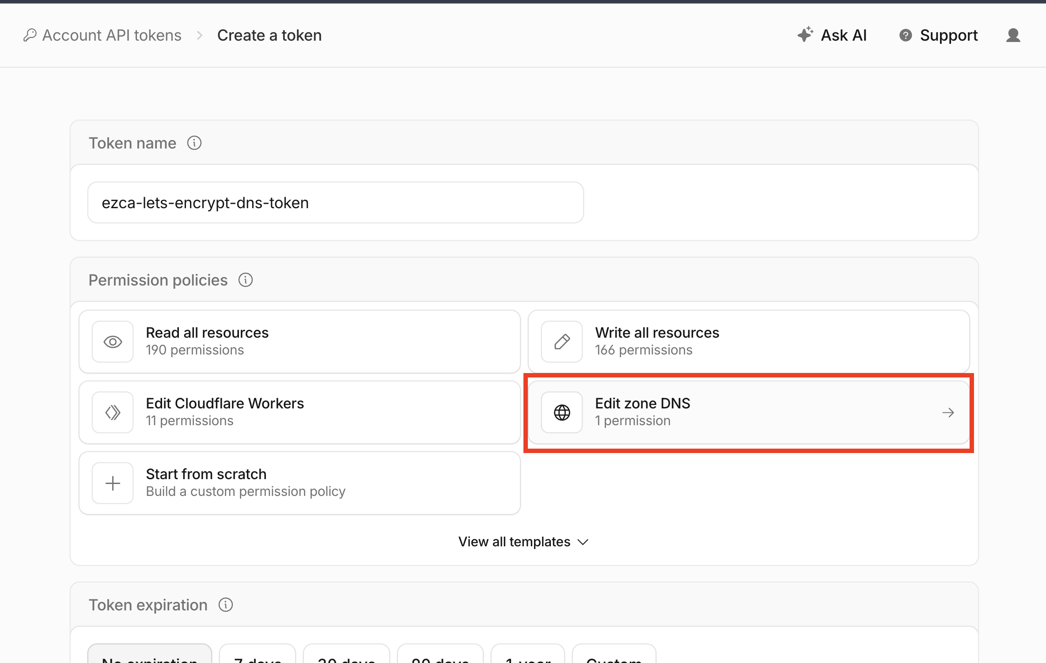The image size is (1046, 663).
Task: Click the pencil icon for Write all resources
Action: pyautogui.click(x=562, y=342)
